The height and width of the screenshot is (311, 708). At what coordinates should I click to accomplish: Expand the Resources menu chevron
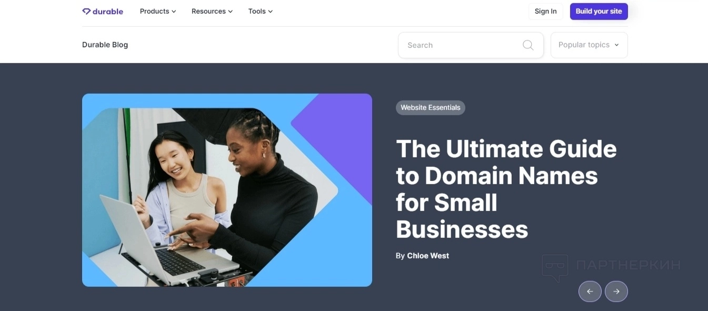pyautogui.click(x=230, y=12)
